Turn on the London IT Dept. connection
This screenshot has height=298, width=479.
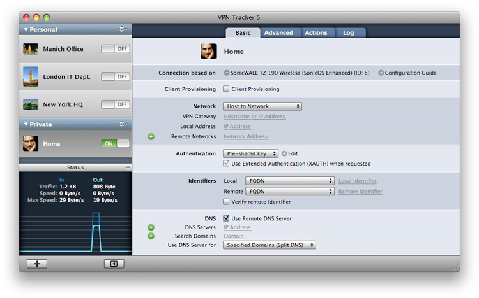click(x=116, y=76)
